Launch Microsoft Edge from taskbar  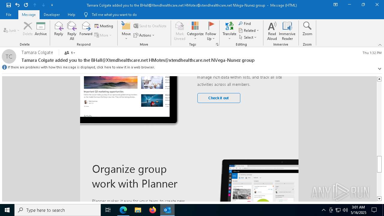(123, 210)
